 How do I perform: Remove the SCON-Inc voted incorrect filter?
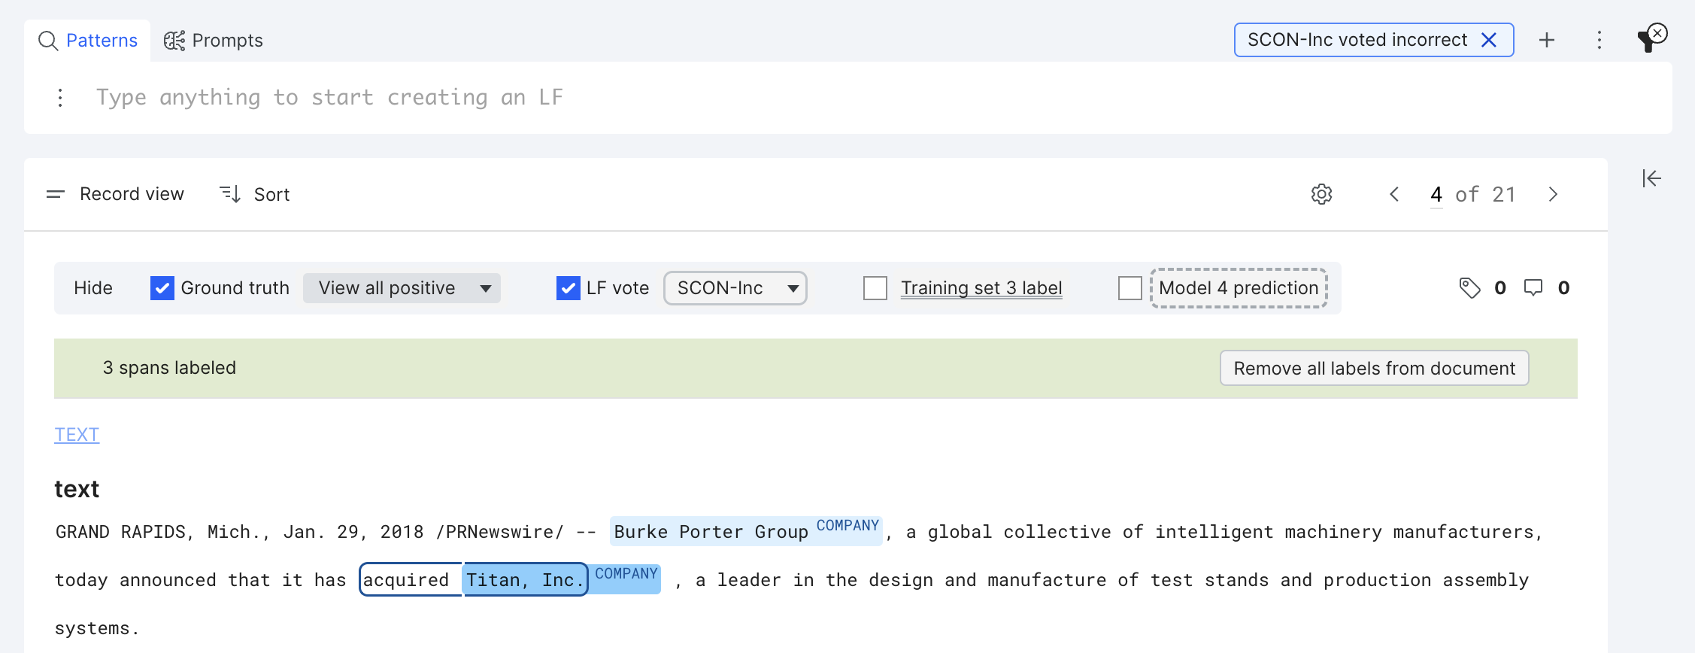[1488, 40]
